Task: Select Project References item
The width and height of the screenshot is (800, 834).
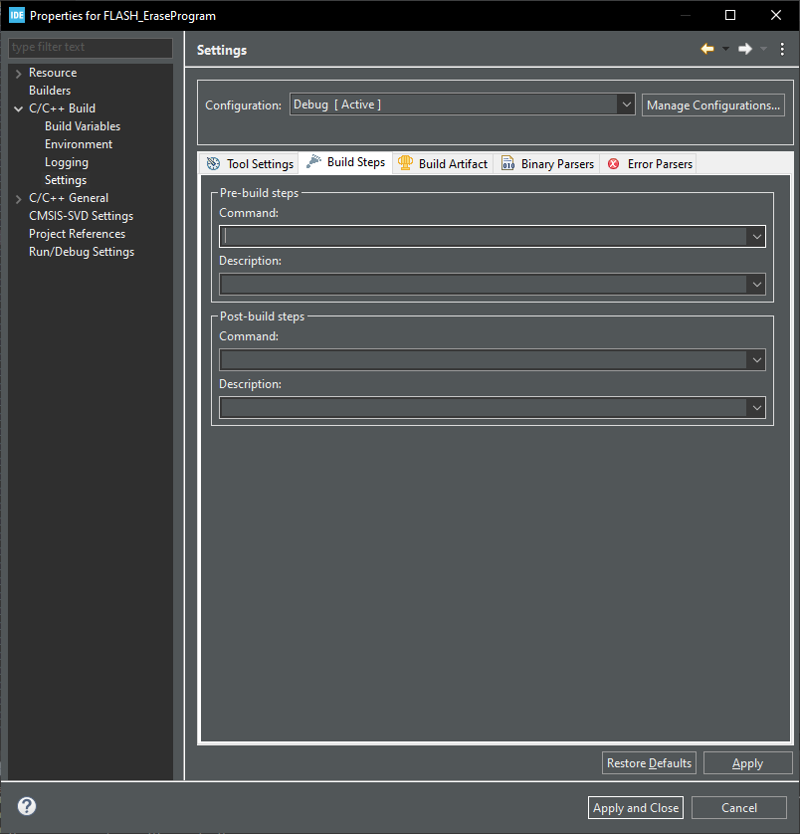Action: coord(78,234)
